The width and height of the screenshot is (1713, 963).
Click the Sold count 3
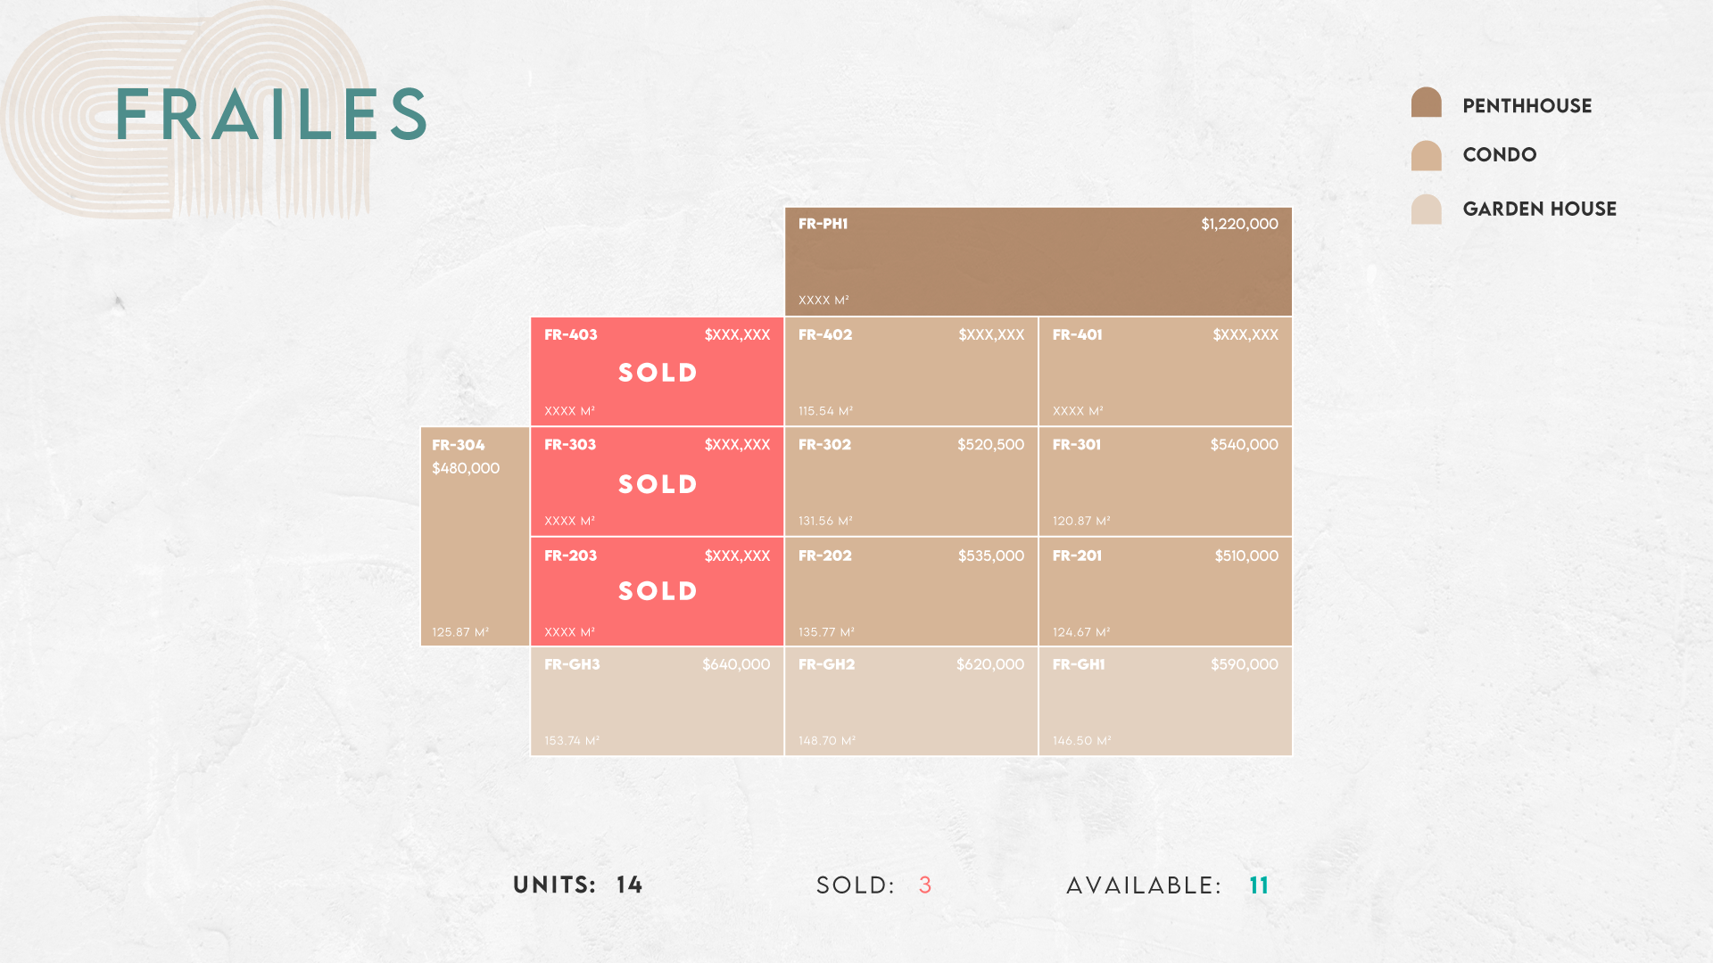925,885
